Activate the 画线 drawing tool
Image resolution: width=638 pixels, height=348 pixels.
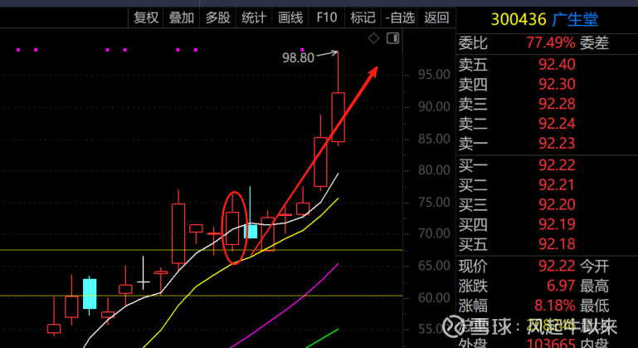(x=290, y=17)
